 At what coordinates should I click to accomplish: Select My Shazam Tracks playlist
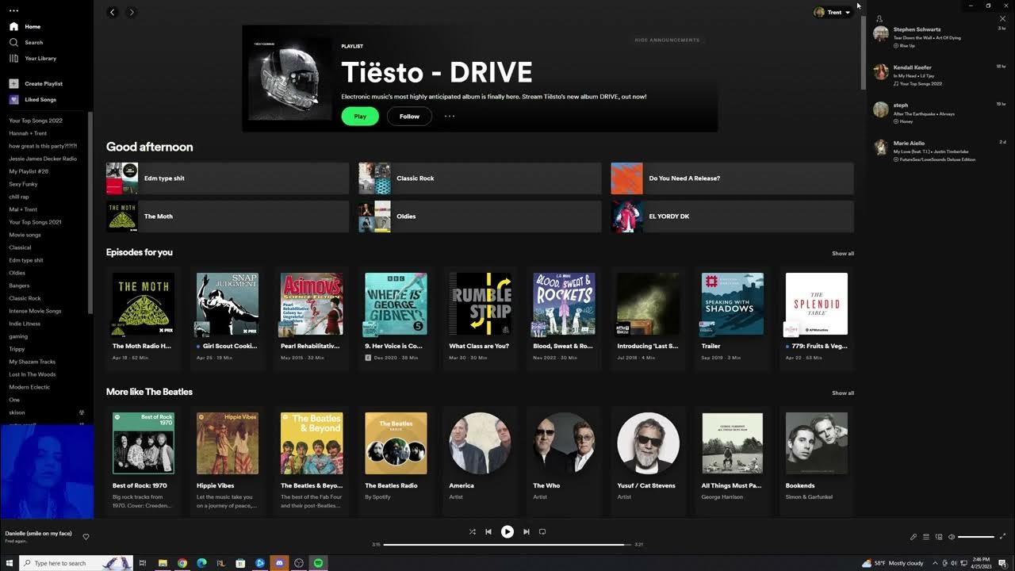coord(32,362)
